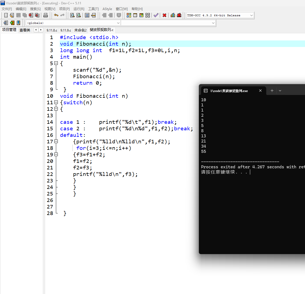Click the Goto line icon
This screenshot has height=294, width=305.
[93, 15]
